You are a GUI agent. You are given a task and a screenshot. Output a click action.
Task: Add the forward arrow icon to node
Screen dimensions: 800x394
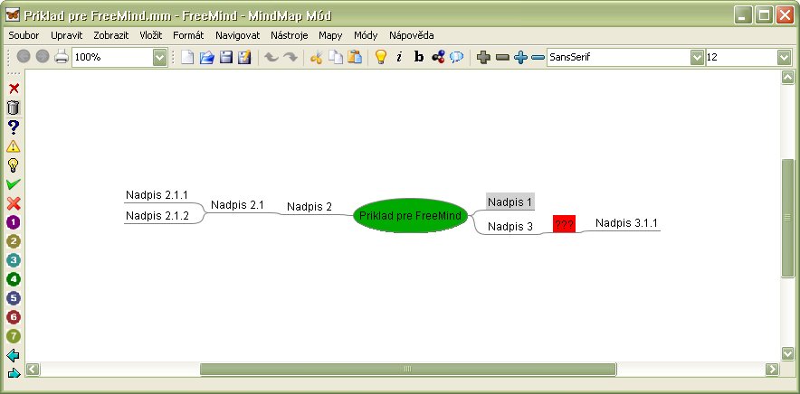coord(14,373)
